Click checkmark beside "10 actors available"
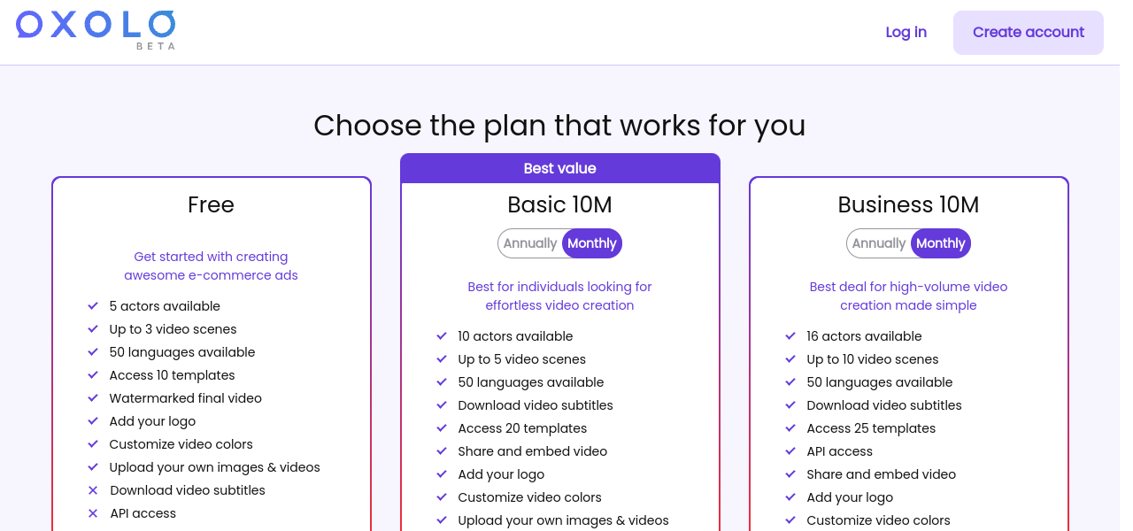Screen dimensions: 1133x531 tap(442, 336)
